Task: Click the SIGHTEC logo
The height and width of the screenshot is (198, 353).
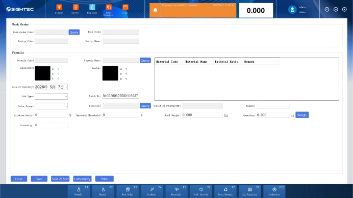Action: click(20, 9)
